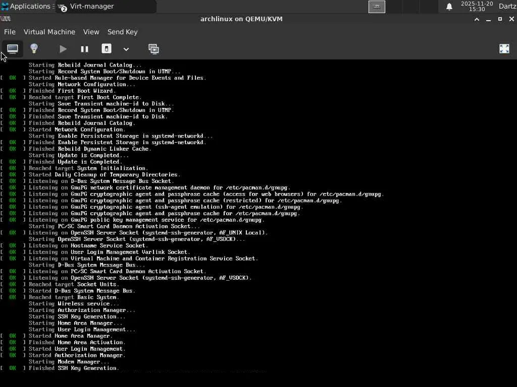Click 'Reached target Socket Units' line

click(x=60, y=284)
